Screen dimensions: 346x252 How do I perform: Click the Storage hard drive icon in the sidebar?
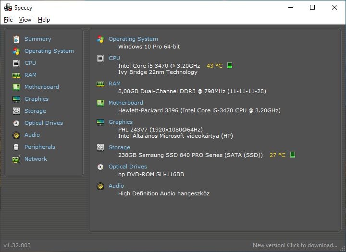coord(16,111)
